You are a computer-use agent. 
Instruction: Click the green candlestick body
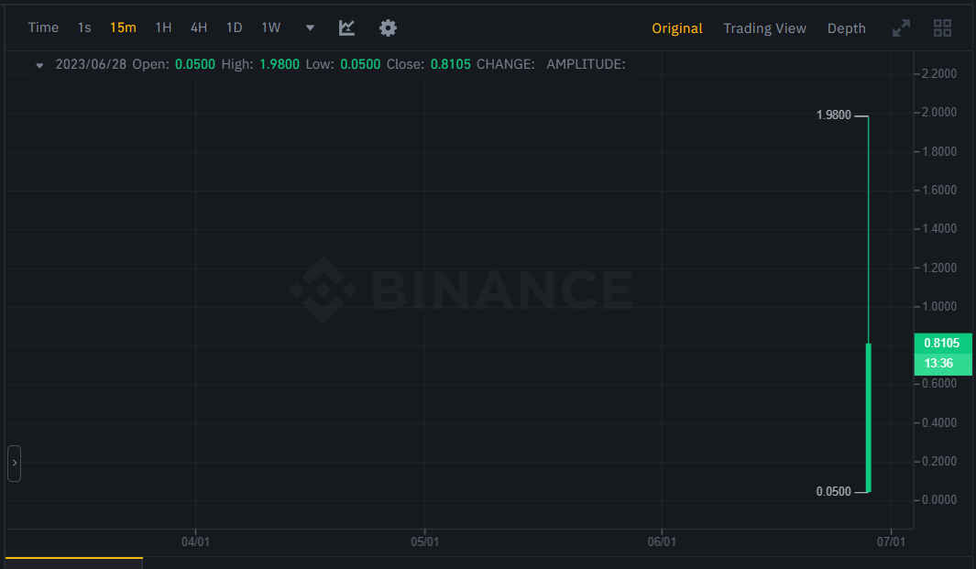coord(868,418)
